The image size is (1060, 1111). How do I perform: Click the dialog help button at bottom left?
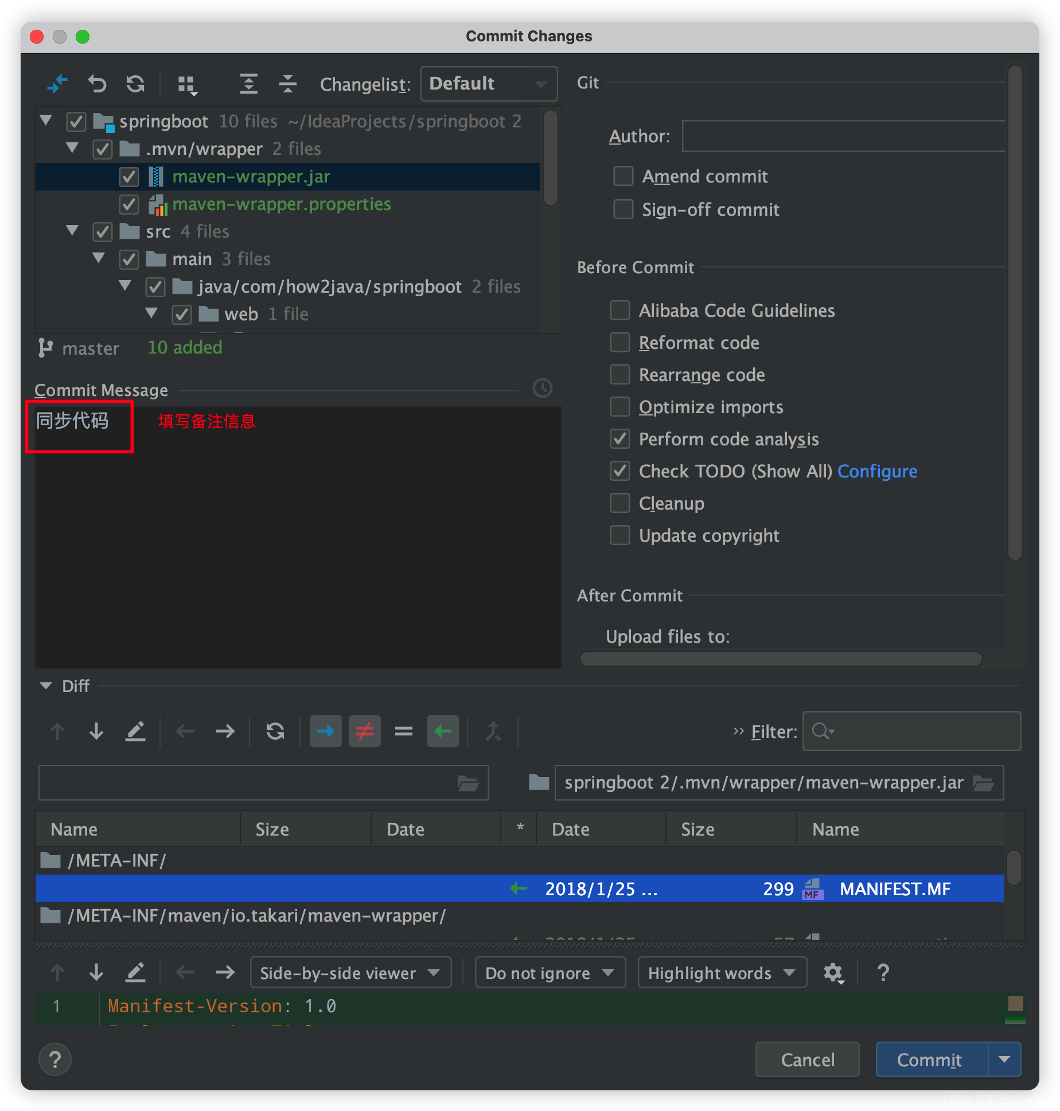(55, 1059)
